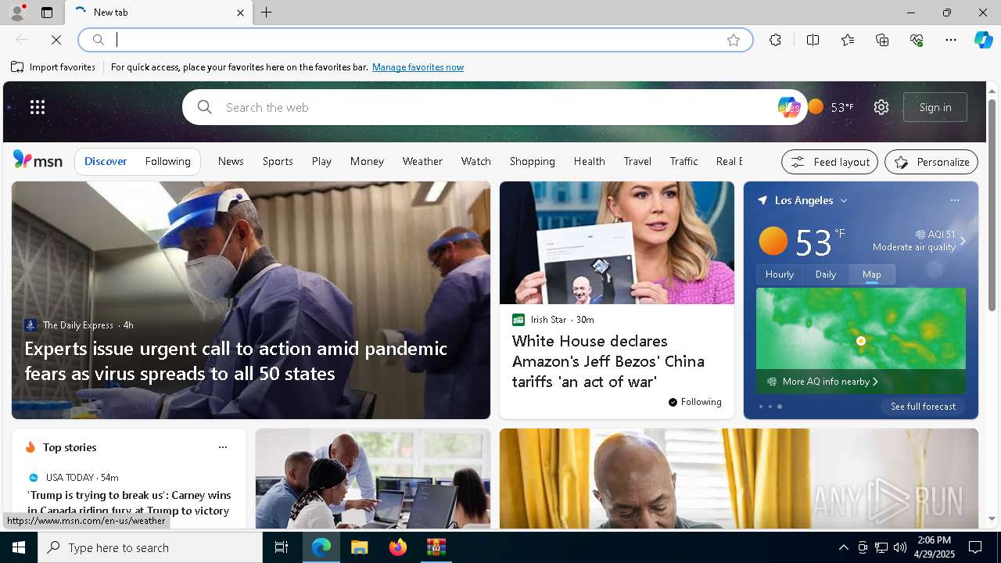Open volume control in tray

click(x=899, y=547)
